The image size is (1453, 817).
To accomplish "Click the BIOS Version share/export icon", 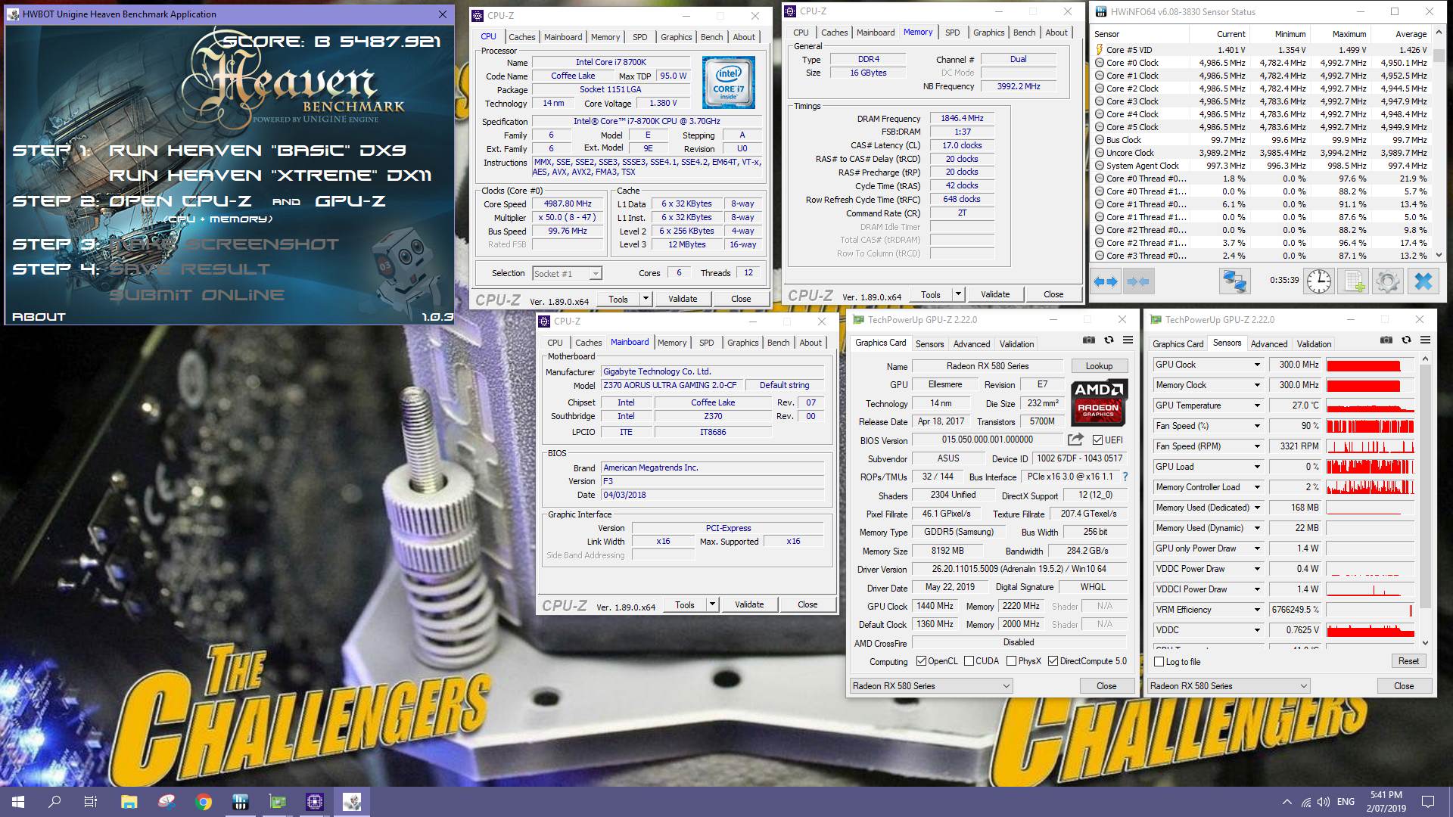I will pos(1075,440).
